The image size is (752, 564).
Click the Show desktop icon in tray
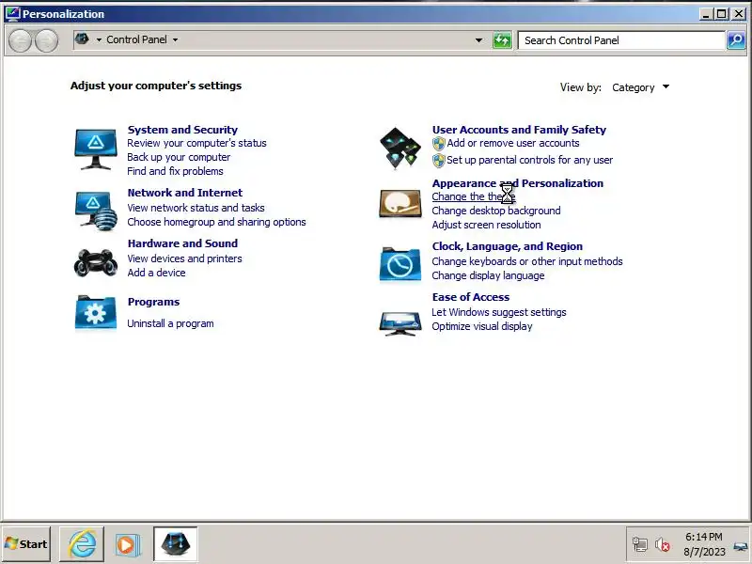click(741, 545)
